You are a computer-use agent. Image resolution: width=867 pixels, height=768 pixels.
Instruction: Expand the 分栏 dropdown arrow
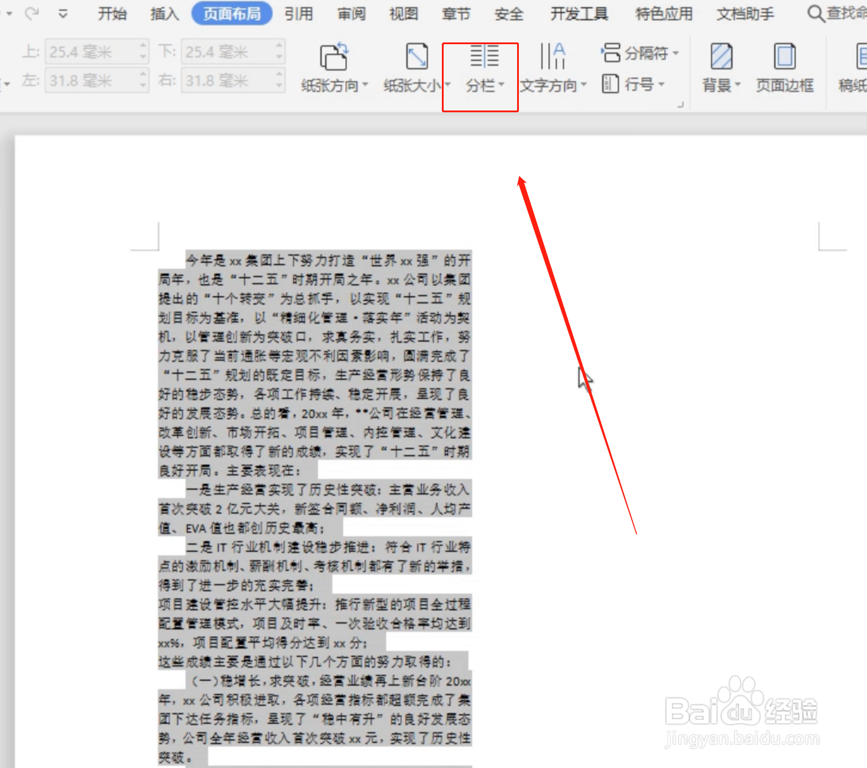502,85
